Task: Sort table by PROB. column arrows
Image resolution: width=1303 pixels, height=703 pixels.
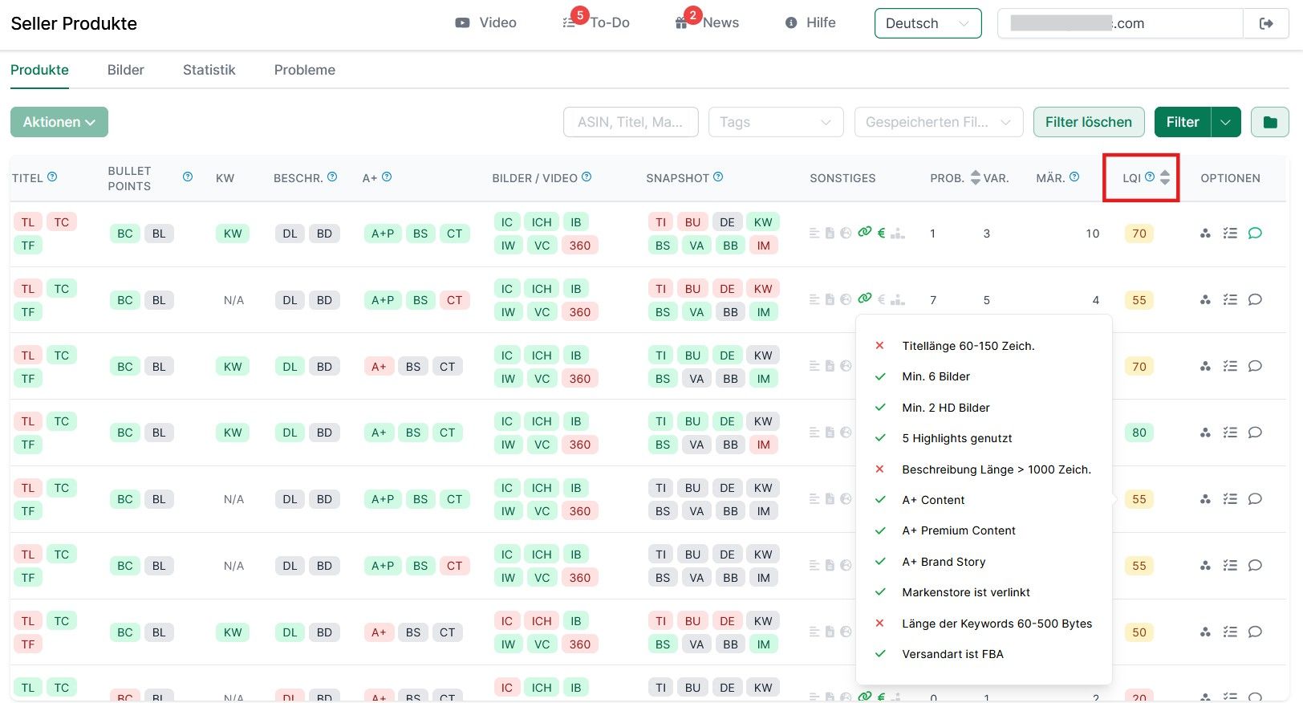Action: 975,177
